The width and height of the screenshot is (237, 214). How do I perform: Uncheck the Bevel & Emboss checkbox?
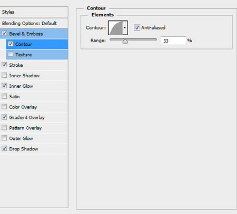coord(4,33)
